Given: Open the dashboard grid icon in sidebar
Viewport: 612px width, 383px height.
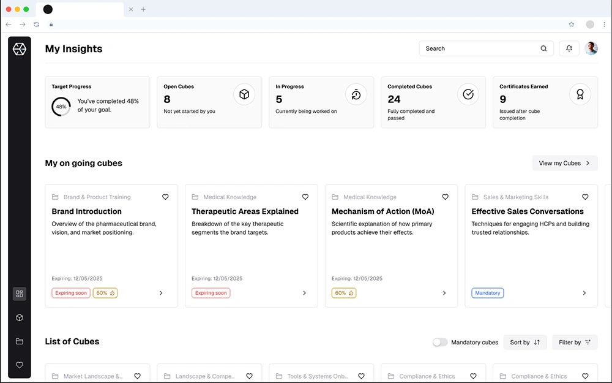Looking at the screenshot, I should 20,294.
